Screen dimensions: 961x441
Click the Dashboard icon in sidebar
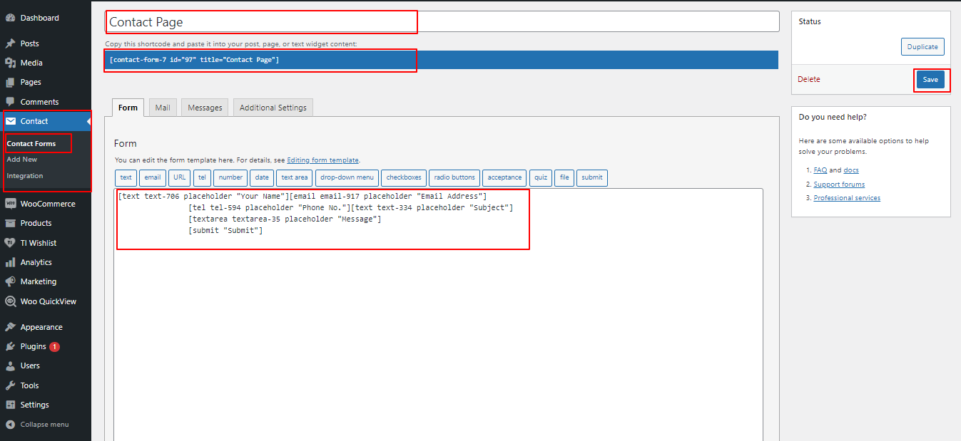point(10,18)
